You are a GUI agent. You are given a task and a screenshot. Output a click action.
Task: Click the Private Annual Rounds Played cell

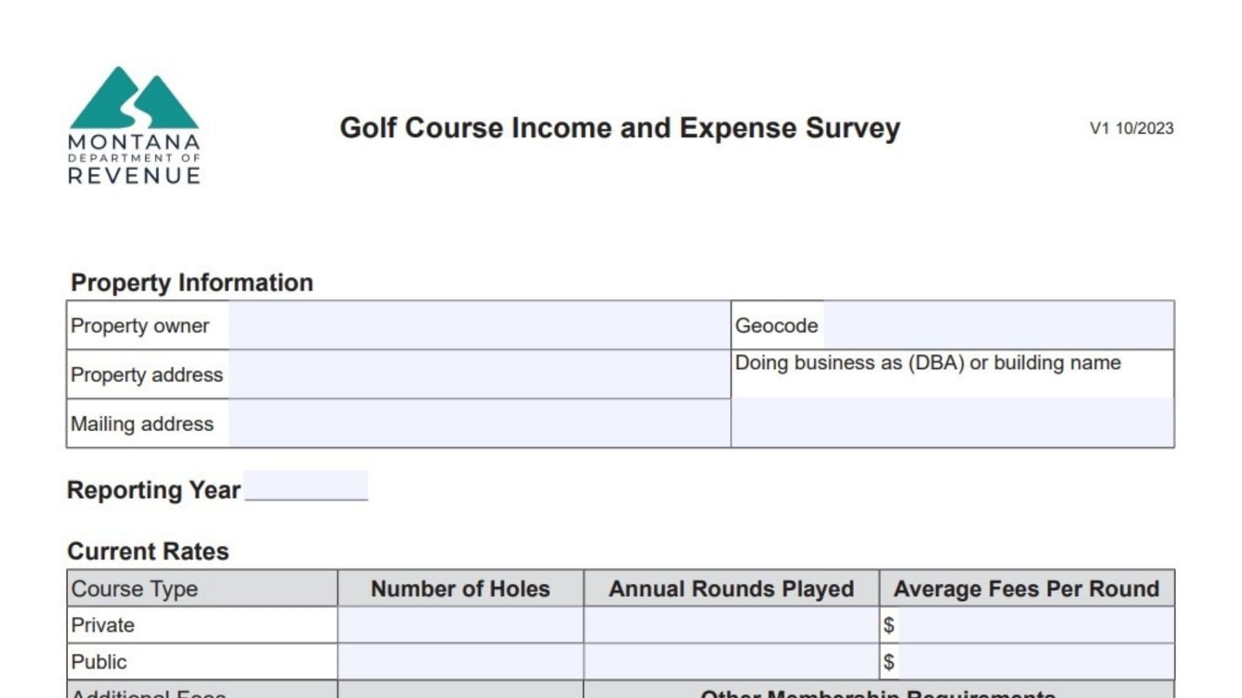pos(731,625)
